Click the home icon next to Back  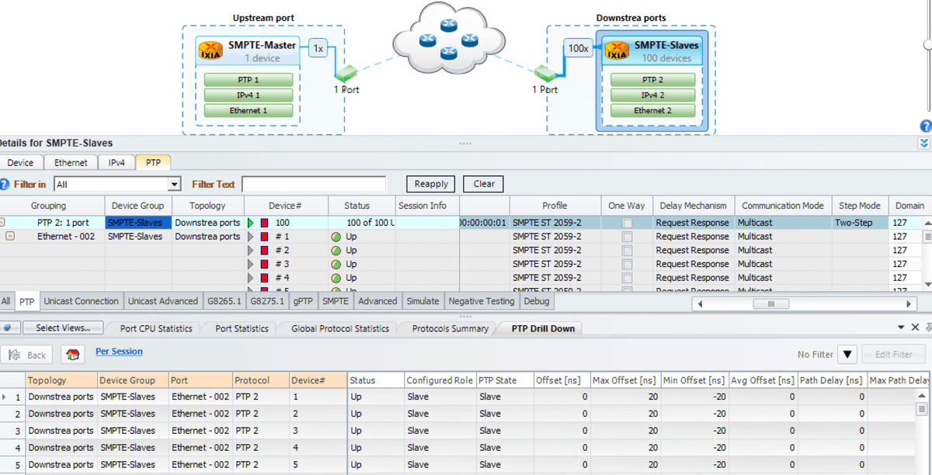click(73, 355)
